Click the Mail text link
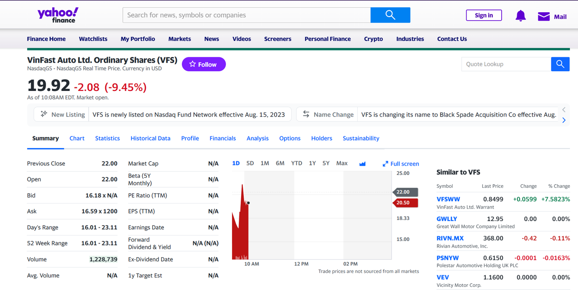 (560, 17)
